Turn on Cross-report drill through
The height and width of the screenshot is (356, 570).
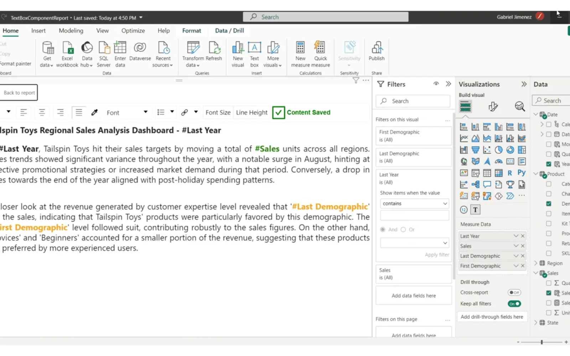coord(514,293)
